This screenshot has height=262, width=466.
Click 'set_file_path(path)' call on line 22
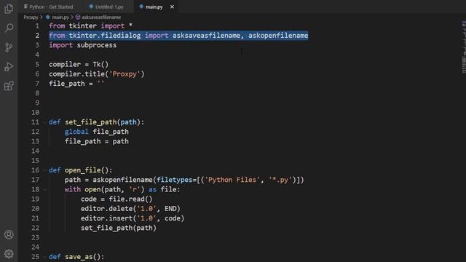(119, 228)
